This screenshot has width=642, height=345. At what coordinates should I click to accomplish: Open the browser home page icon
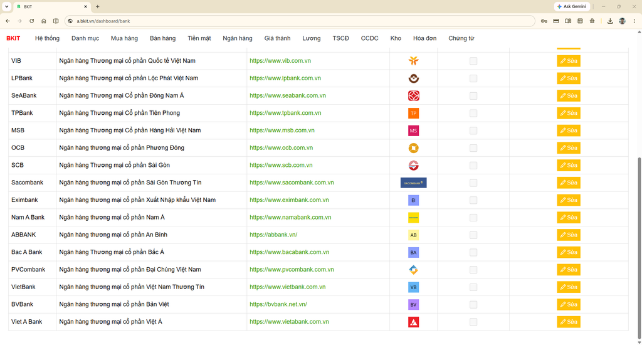click(43, 21)
